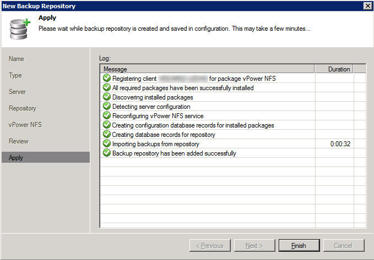Click green check icon beside Registering client
Screen dimensions: 374x260
[107, 79]
